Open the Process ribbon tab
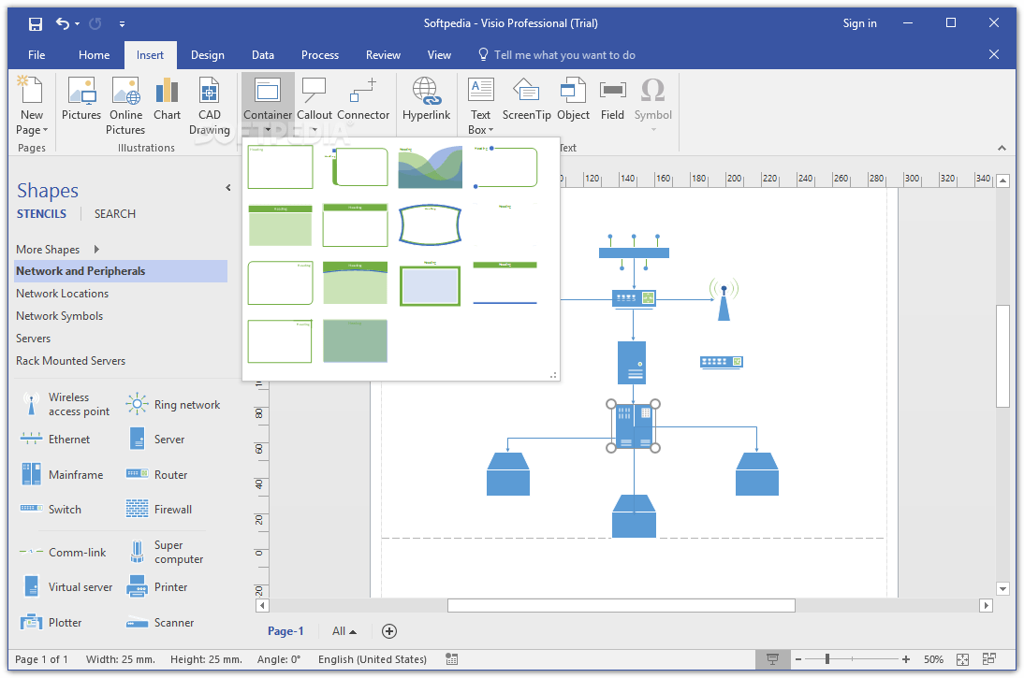The height and width of the screenshot is (678, 1024). pyautogui.click(x=320, y=55)
